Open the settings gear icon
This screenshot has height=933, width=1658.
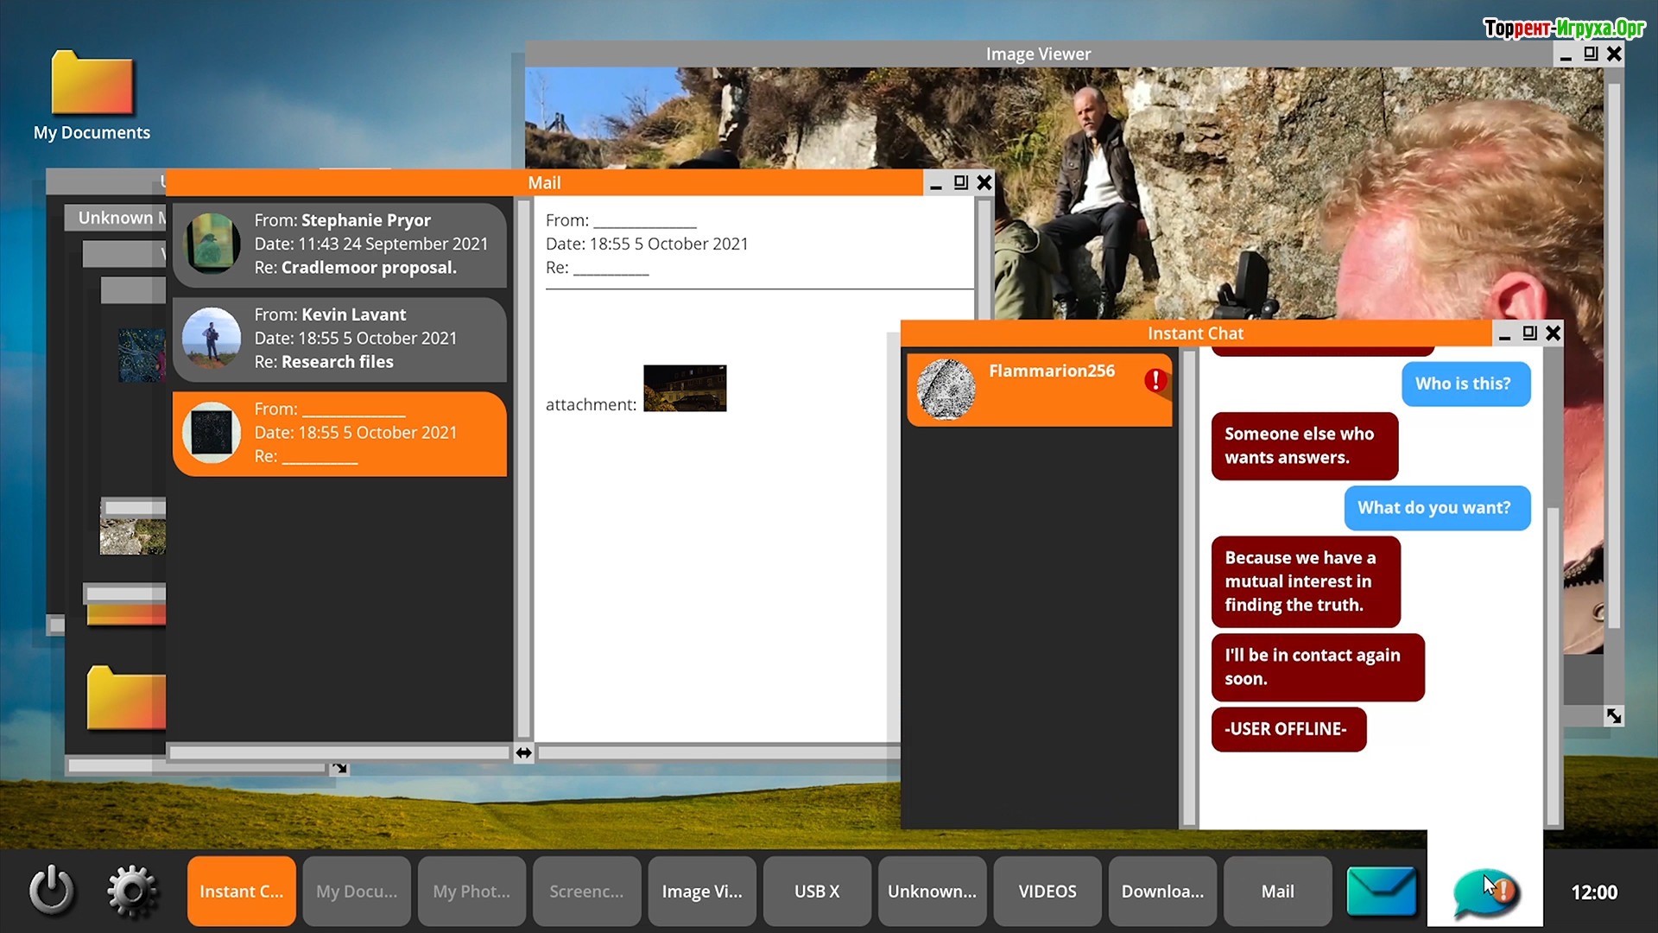pos(132,891)
